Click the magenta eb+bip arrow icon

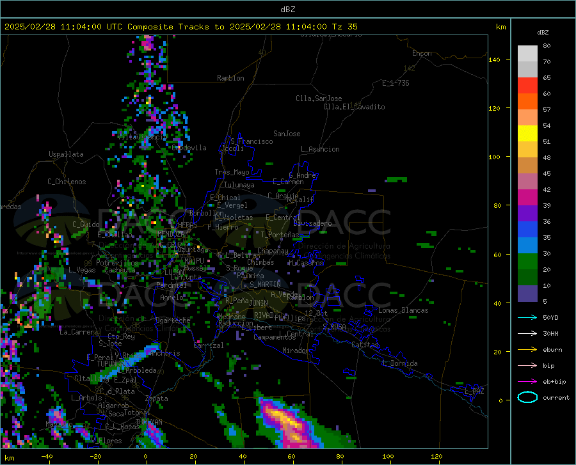(x=527, y=382)
